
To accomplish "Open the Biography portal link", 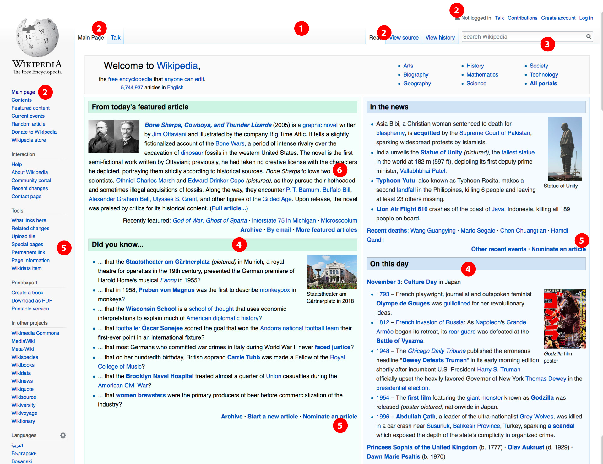I will click(x=416, y=74).
